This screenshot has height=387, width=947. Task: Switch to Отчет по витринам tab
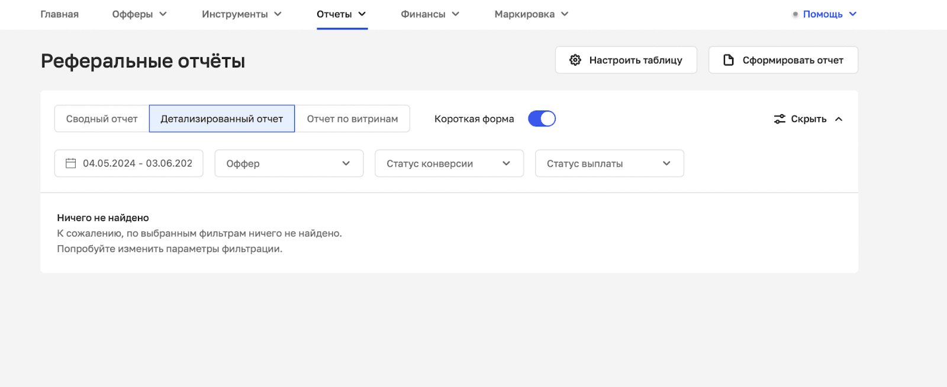pos(352,119)
